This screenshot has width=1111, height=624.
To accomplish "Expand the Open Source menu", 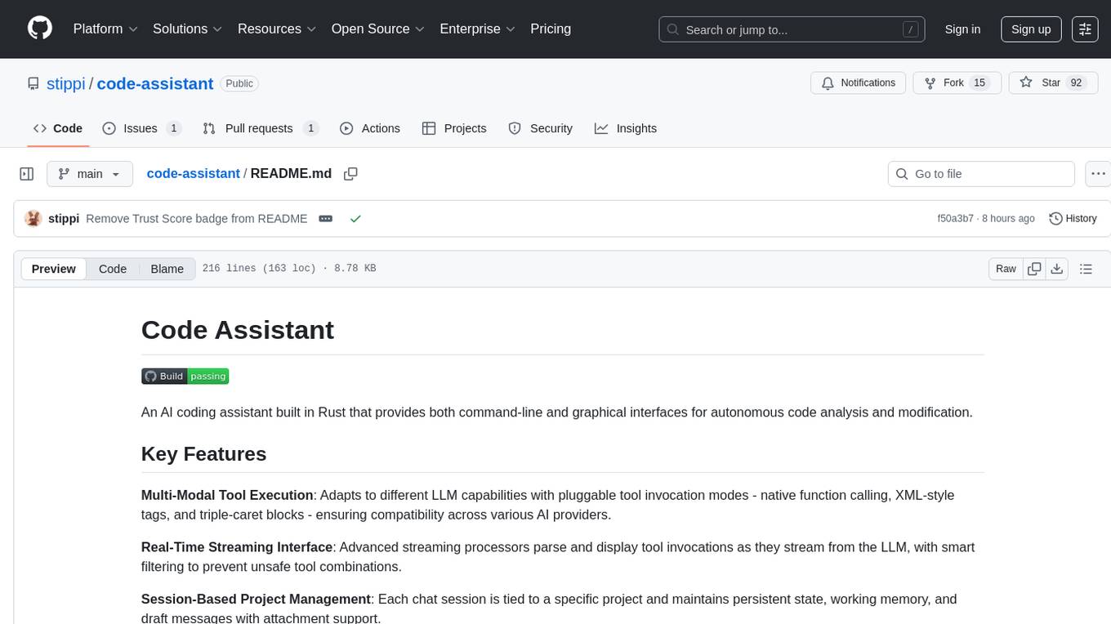I will [x=378, y=29].
